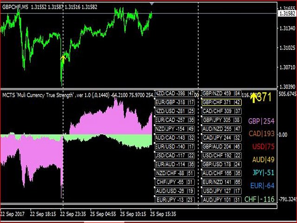Select the red USD|75 strength label

pos(263,147)
